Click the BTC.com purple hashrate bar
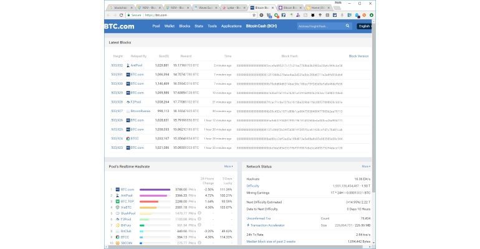 [155, 189]
